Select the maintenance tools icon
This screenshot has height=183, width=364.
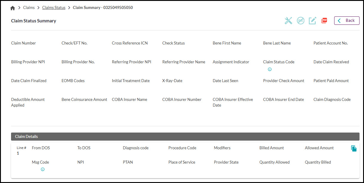click(288, 20)
